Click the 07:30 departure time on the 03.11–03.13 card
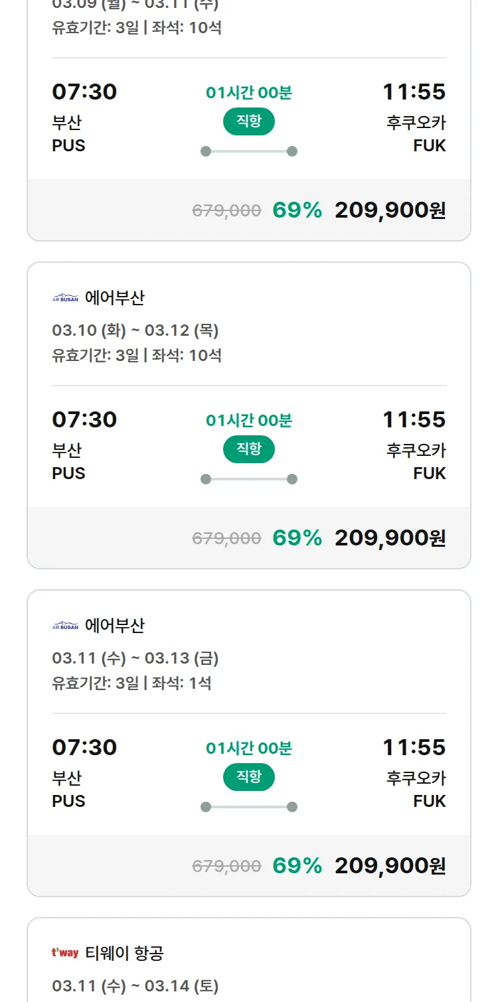This screenshot has height=1002, width=498. coord(84,747)
